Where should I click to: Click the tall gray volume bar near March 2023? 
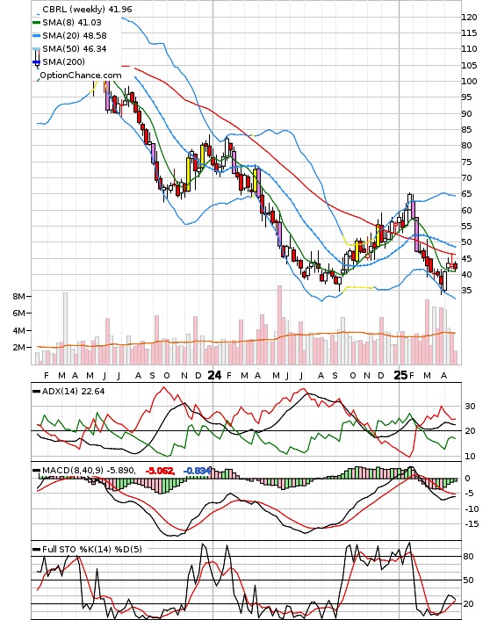pos(65,328)
